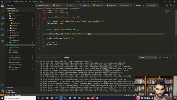Click the Explorer more actions ellipsis
The width and height of the screenshot is (177, 100).
point(32,5)
